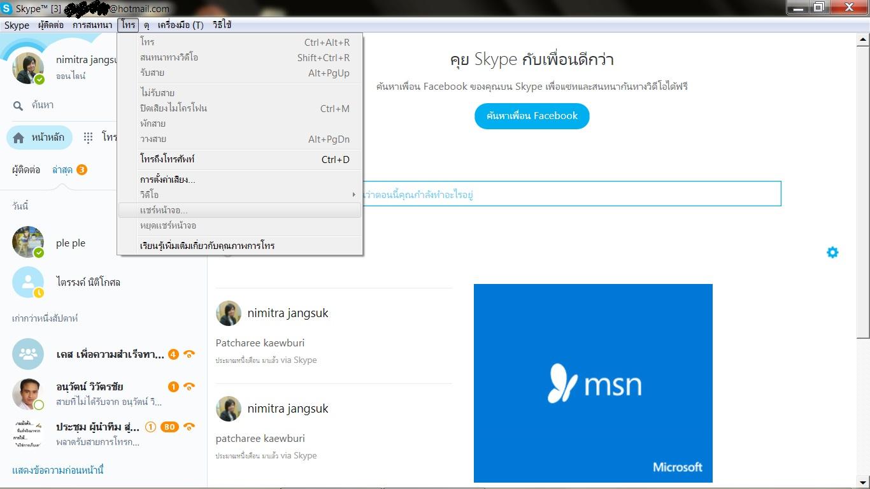The width and height of the screenshot is (870, 489).
Task: Open group chat ประชุม ผู้นำทีม
Action: (103, 434)
